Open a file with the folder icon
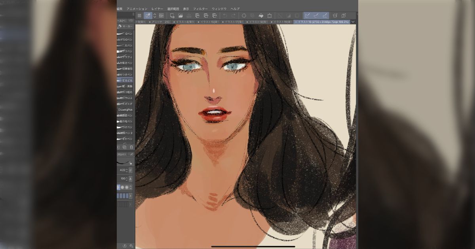This screenshot has height=249, width=475. (x=180, y=16)
